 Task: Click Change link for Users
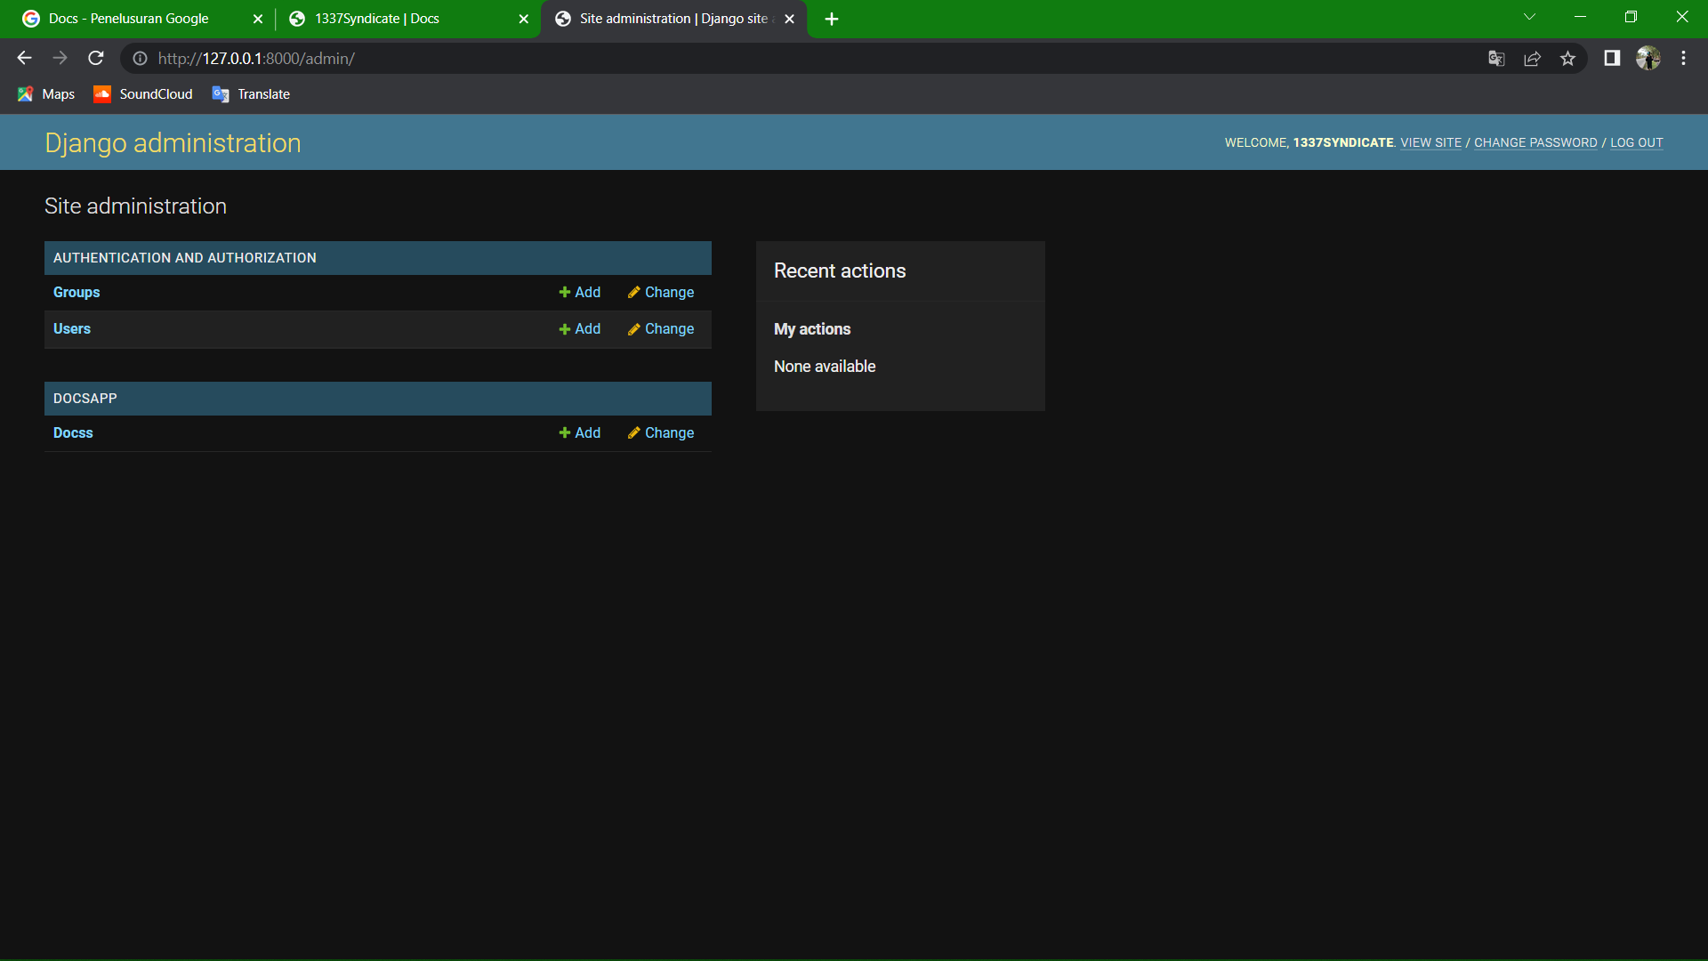(x=661, y=329)
